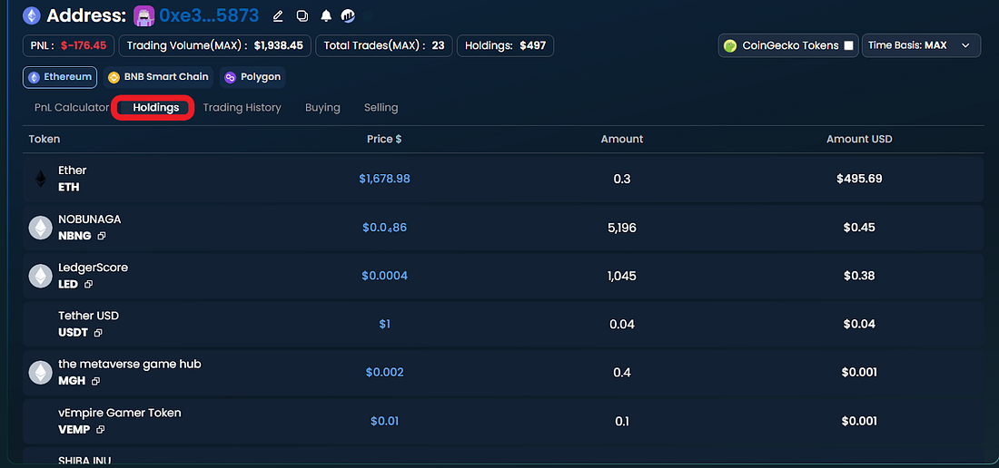This screenshot has height=468, width=999.
Task: Click the $0.45 amount USD value
Action: [859, 228]
